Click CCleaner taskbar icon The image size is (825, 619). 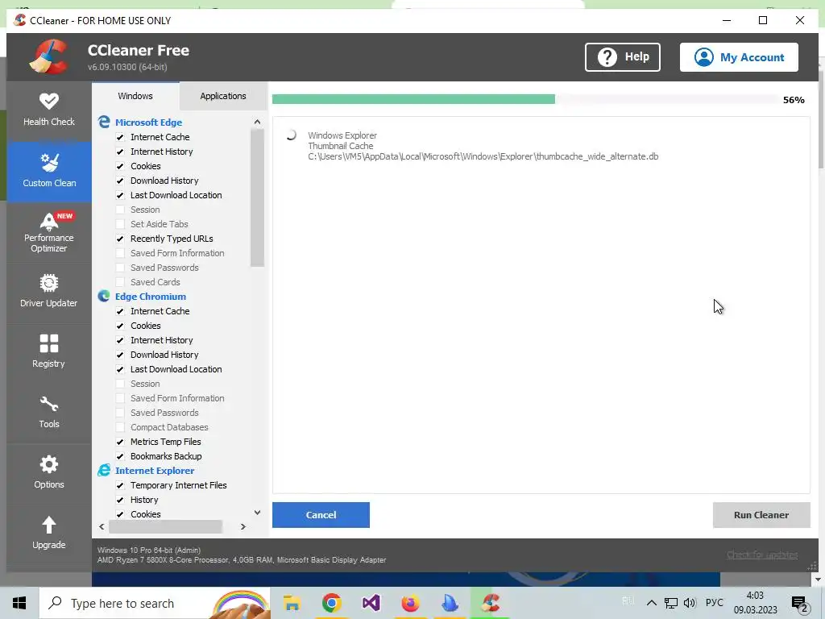pyautogui.click(x=491, y=603)
